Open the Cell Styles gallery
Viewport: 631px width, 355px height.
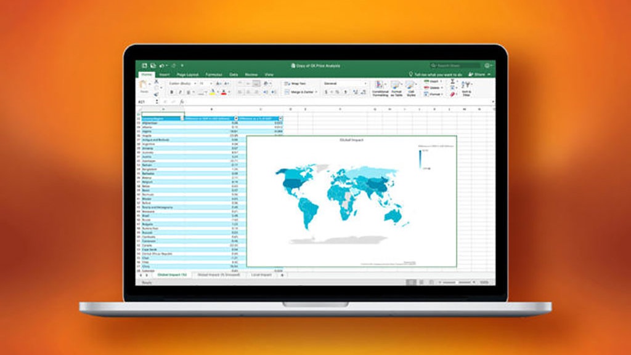[x=409, y=88]
